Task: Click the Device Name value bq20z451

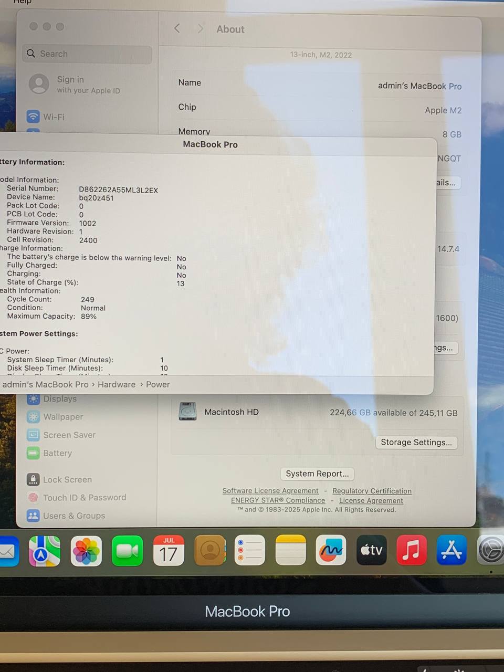Action: pos(96,198)
